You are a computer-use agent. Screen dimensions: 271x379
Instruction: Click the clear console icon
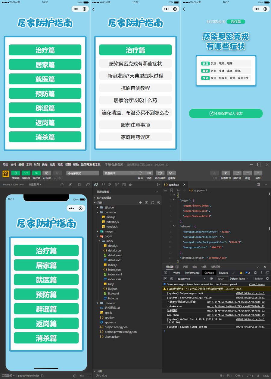click(171, 279)
